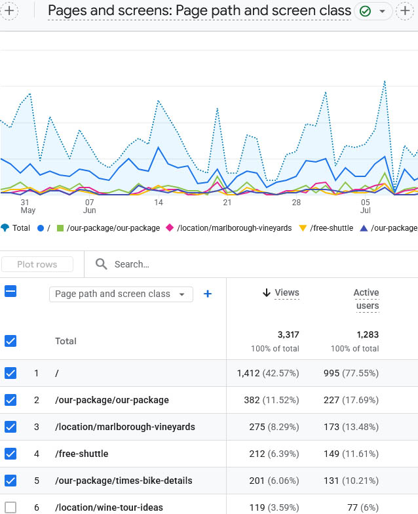
Task: Click the Total legend icon under the chart
Action: [x=5, y=228]
